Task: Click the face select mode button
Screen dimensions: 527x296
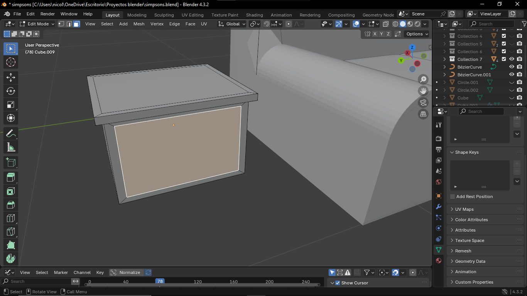Action: [x=76, y=24]
